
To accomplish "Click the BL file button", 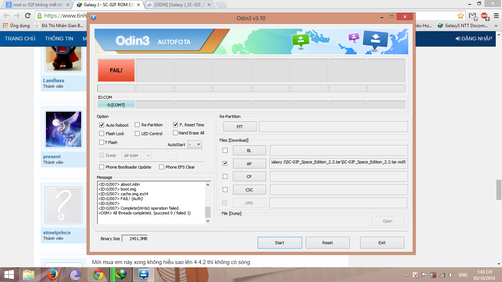I will [x=249, y=151].
